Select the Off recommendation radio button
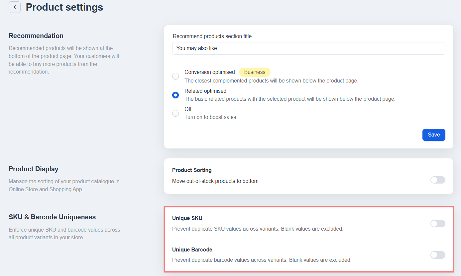The height and width of the screenshot is (276, 461). point(175,113)
